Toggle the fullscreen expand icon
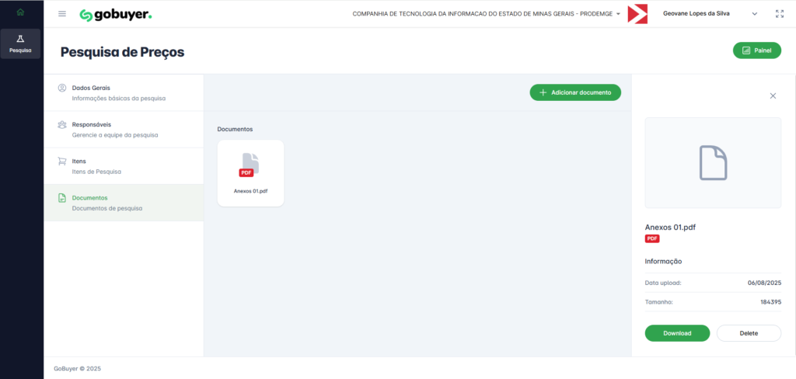The height and width of the screenshot is (379, 796). point(780,14)
